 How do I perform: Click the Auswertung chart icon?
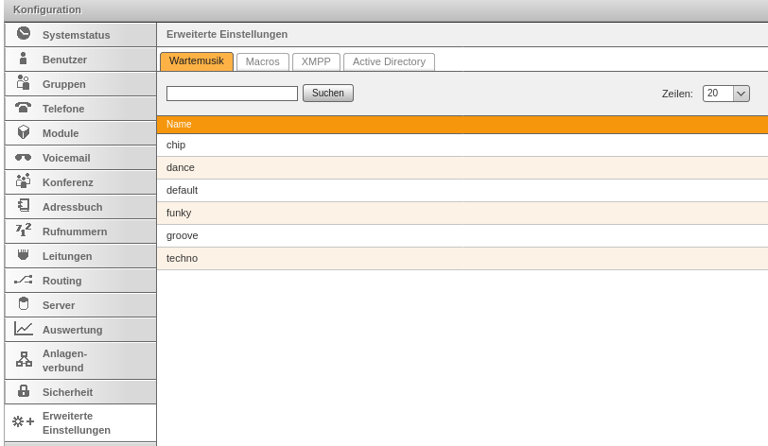coord(24,329)
